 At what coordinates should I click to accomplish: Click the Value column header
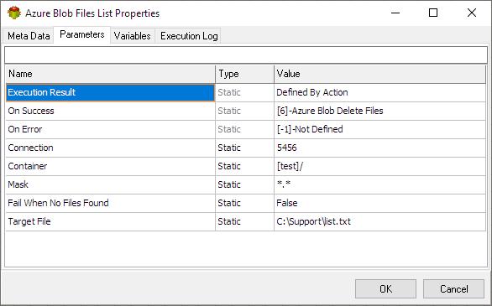click(x=380, y=74)
